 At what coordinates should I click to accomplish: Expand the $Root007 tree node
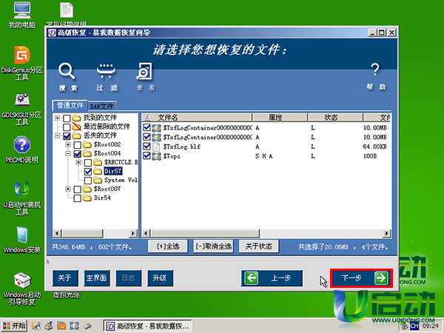tap(68, 189)
